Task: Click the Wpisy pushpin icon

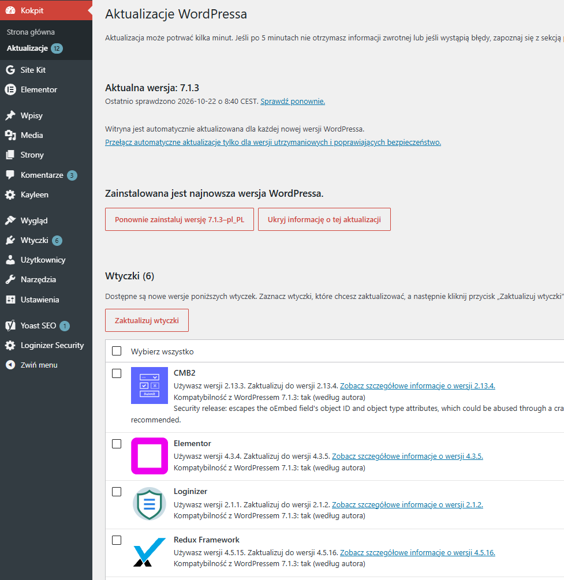Action: point(10,115)
